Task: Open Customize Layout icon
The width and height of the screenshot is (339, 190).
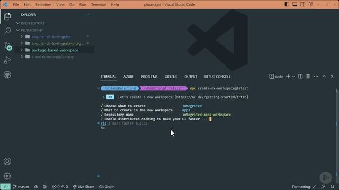Action: coord(311,4)
